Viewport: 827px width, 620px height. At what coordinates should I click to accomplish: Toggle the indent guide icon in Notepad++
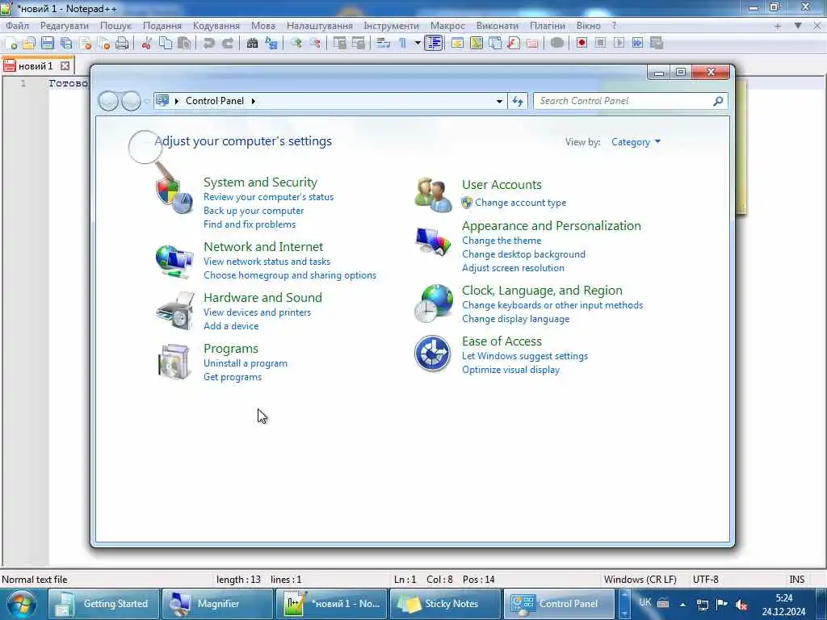point(434,44)
